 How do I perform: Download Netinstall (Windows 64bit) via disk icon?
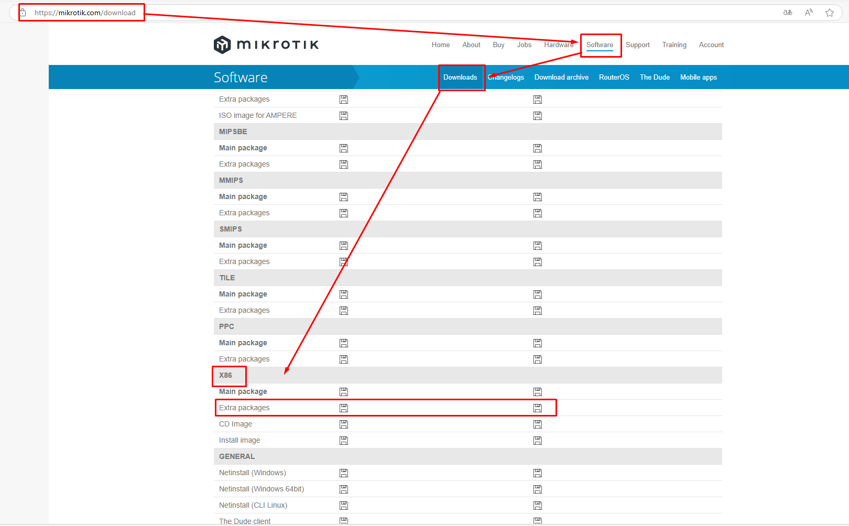(344, 489)
